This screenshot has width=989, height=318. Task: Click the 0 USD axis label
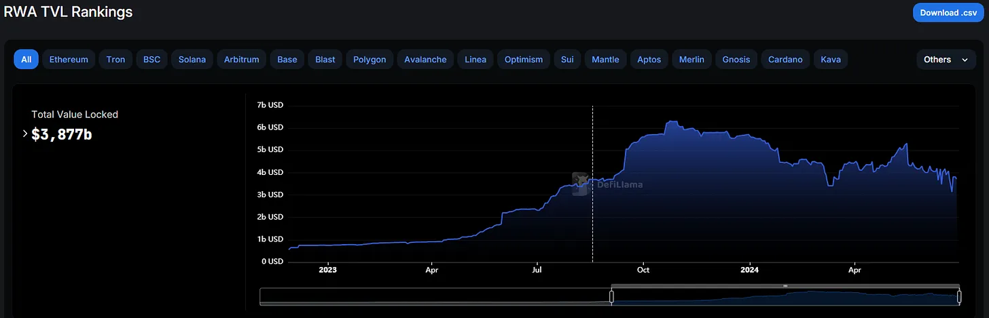pos(272,261)
